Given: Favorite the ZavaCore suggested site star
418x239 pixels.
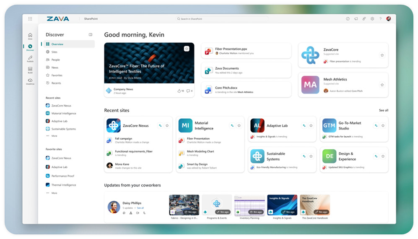Looking at the screenshot, I should (382, 55).
